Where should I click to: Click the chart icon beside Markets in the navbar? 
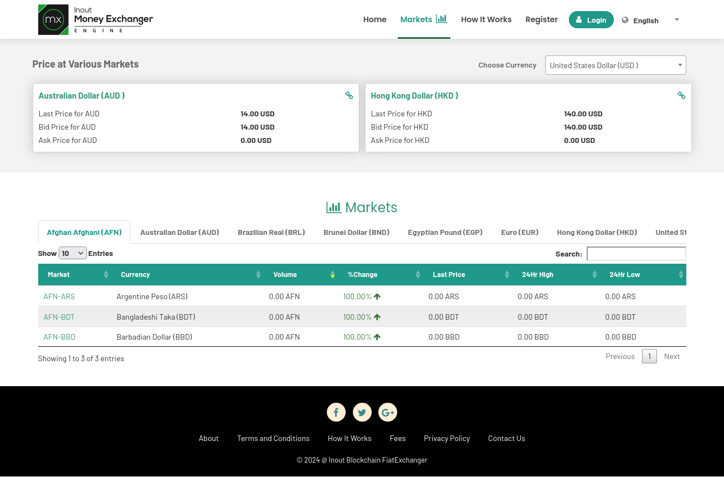tap(441, 18)
